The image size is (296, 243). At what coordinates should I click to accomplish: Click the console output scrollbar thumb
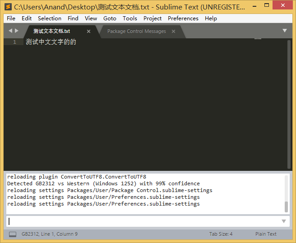pos(286,207)
